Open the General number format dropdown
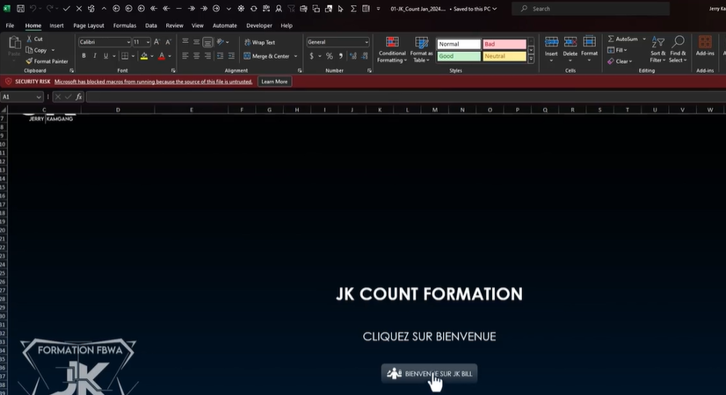 (367, 42)
